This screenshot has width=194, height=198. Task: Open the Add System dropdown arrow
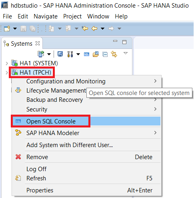[x=49, y=54]
